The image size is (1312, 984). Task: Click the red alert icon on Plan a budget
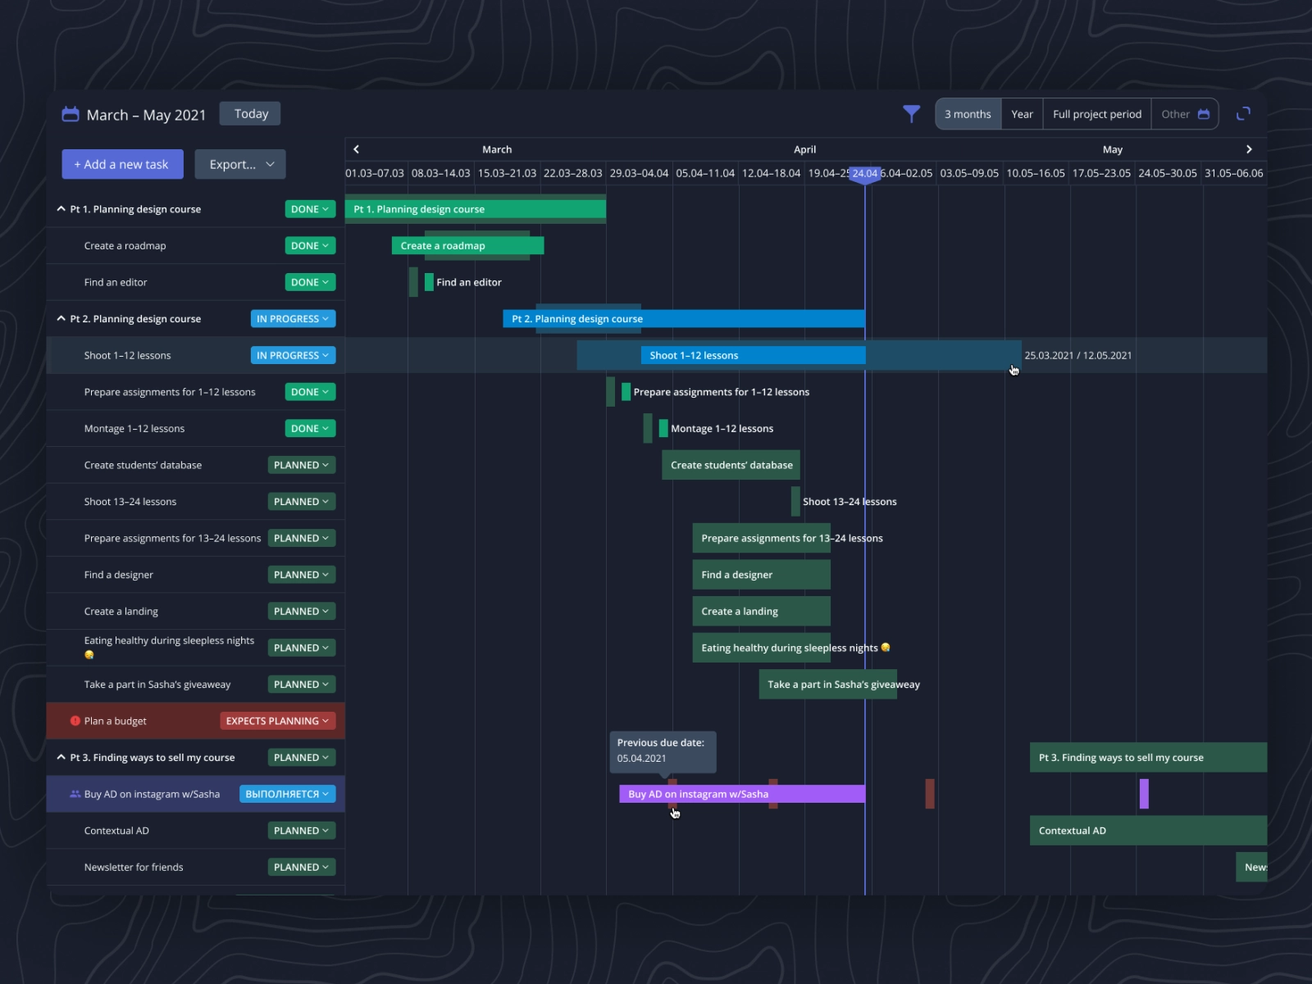[75, 721]
